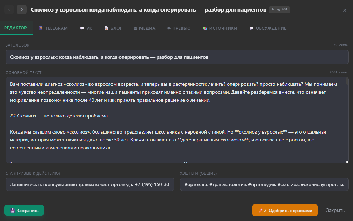Image resolution: width=353 pixels, height=221 pixels.
Task: Open the ПРЕВЬЮ tab
Action: click(179, 28)
